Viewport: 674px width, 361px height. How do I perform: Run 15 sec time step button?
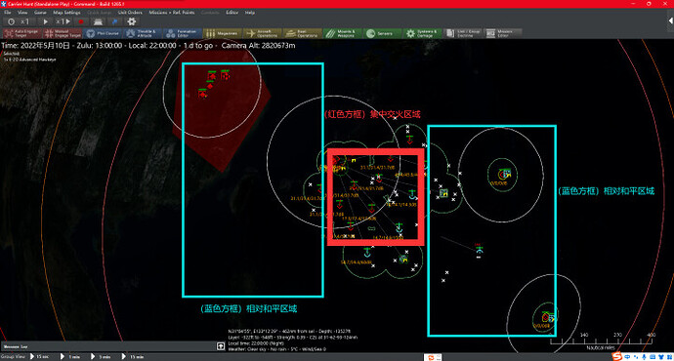[x=39, y=357]
